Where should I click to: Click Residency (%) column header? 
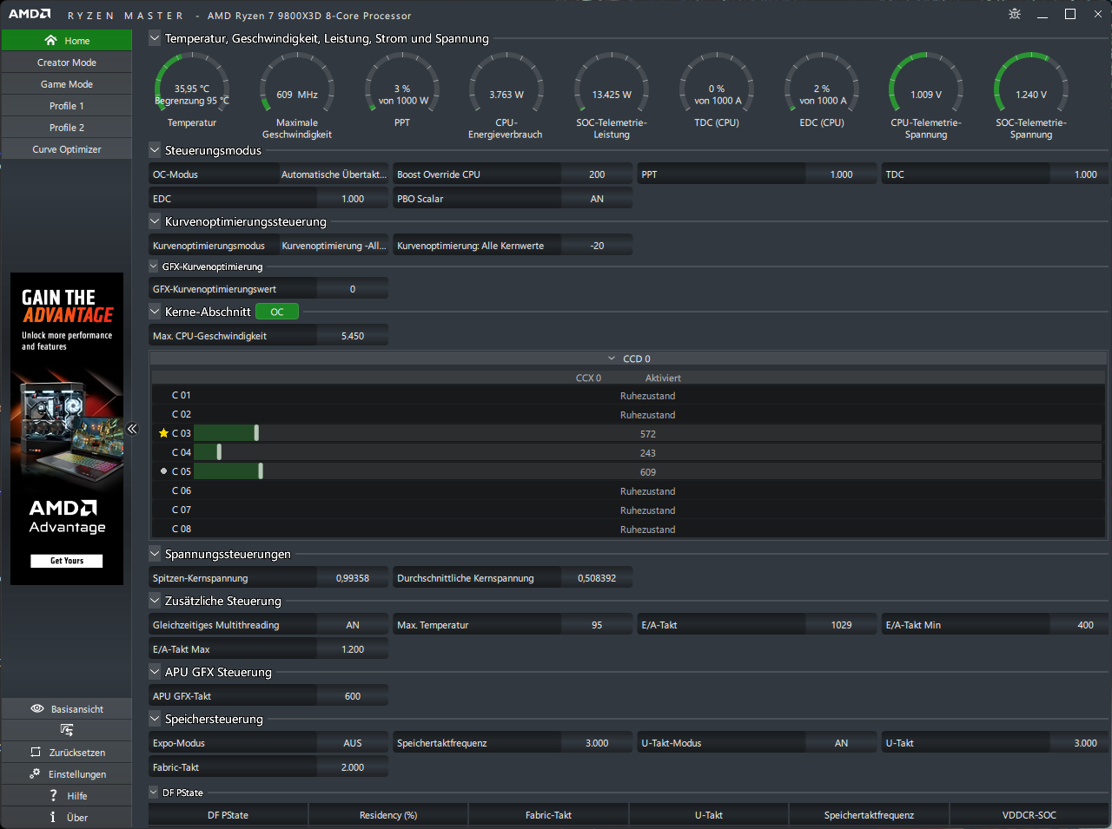(388, 815)
